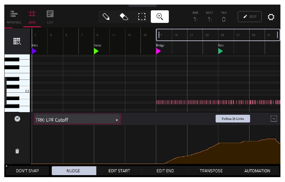Select Edit Start mode

119,171
